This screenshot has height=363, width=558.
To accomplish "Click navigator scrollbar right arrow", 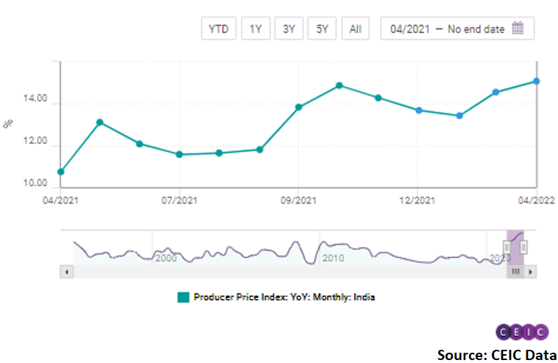I will coord(531,271).
